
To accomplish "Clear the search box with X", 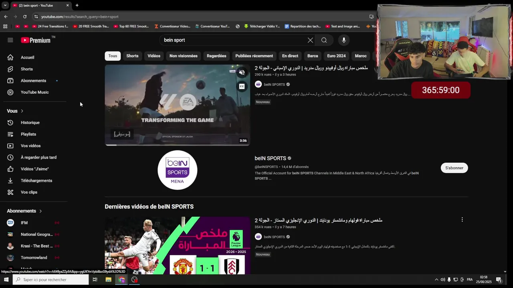I will [310, 40].
